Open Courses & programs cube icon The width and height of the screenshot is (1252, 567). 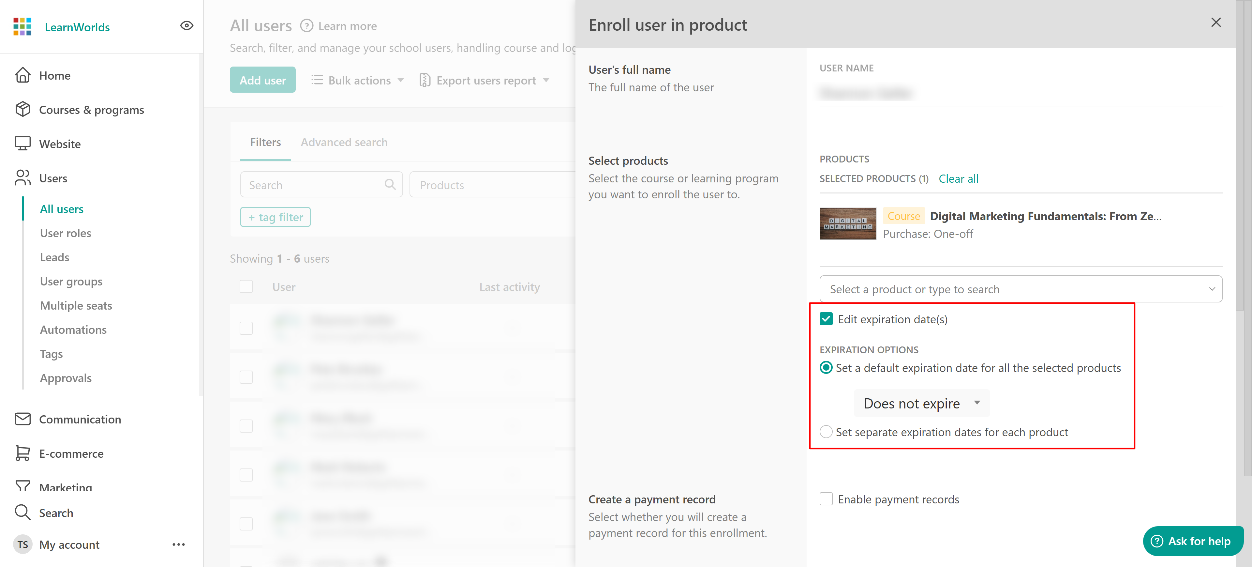tap(22, 109)
